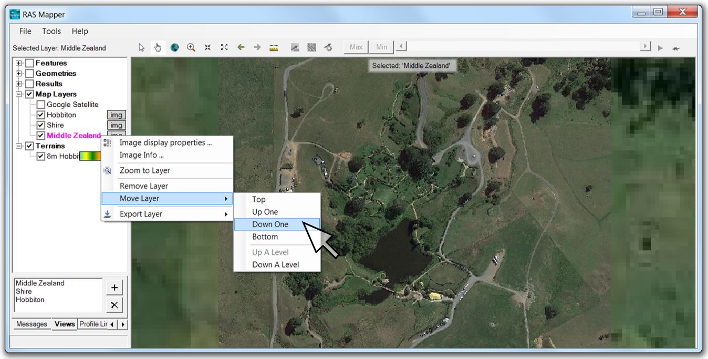
Task: Add a new view with plus button
Action: (114, 287)
